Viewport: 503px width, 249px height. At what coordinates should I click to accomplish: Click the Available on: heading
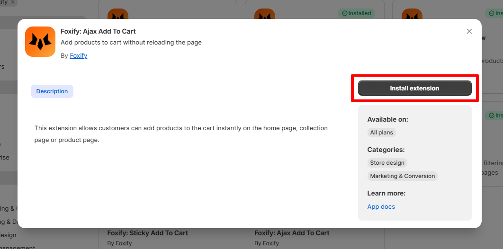(x=387, y=120)
